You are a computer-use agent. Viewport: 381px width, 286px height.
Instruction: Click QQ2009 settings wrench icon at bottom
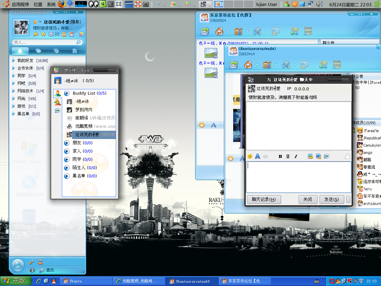32,262
